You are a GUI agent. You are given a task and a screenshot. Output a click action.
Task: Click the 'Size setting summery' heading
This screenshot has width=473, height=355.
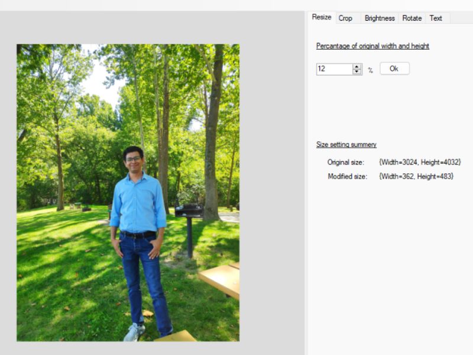point(346,145)
